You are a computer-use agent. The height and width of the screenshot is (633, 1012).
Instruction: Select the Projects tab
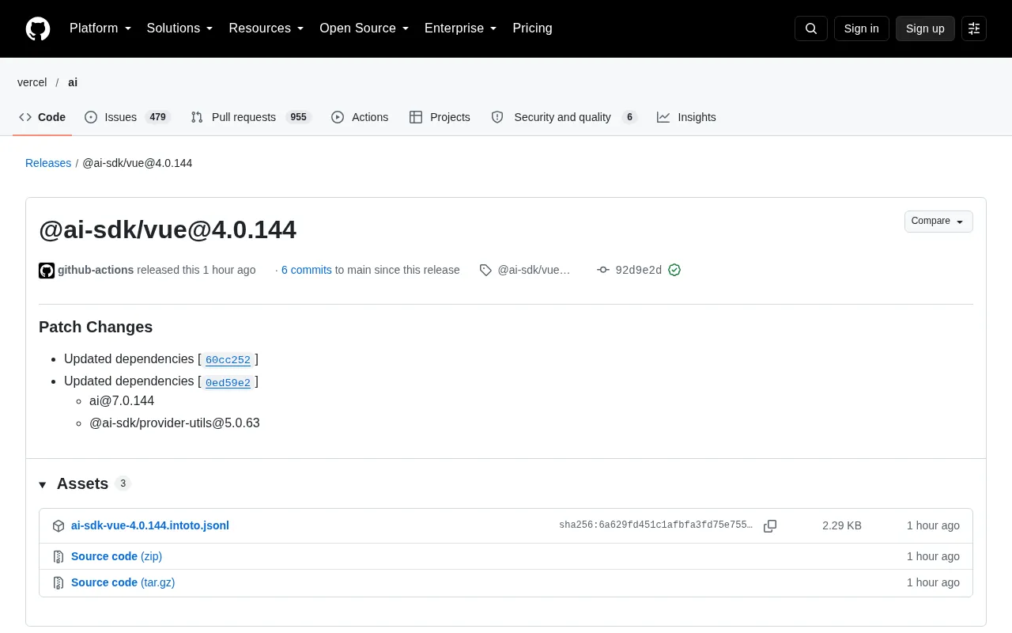click(x=440, y=117)
